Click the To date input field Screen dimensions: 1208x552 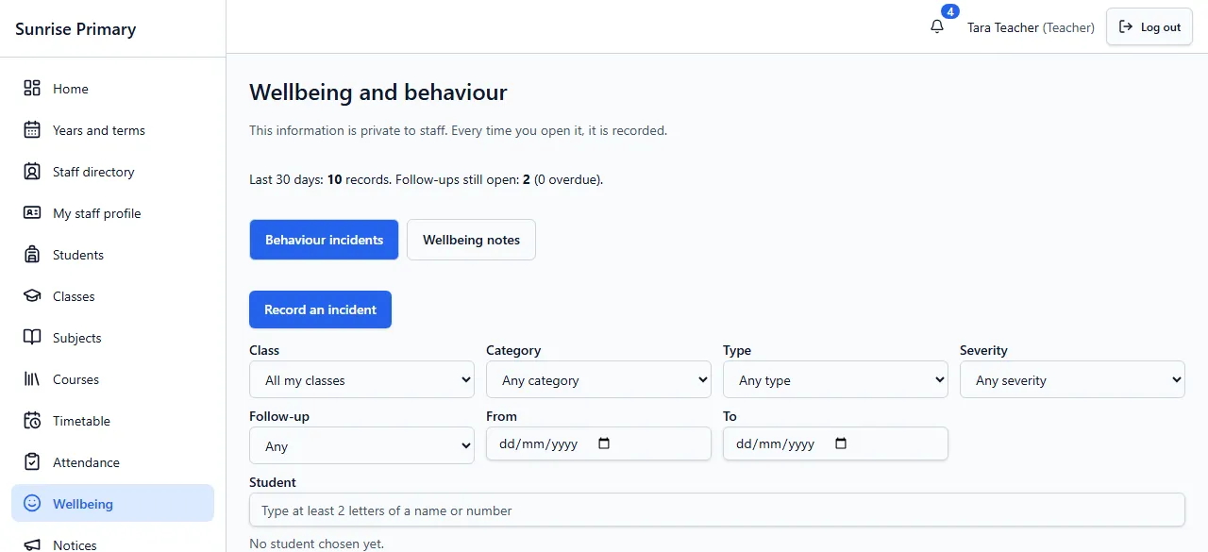(x=835, y=443)
